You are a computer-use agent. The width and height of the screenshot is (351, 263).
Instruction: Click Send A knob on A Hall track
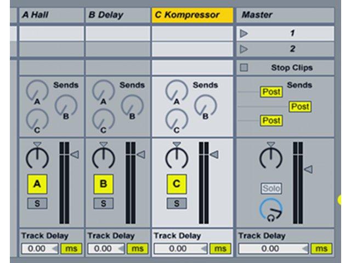pyautogui.click(x=37, y=91)
